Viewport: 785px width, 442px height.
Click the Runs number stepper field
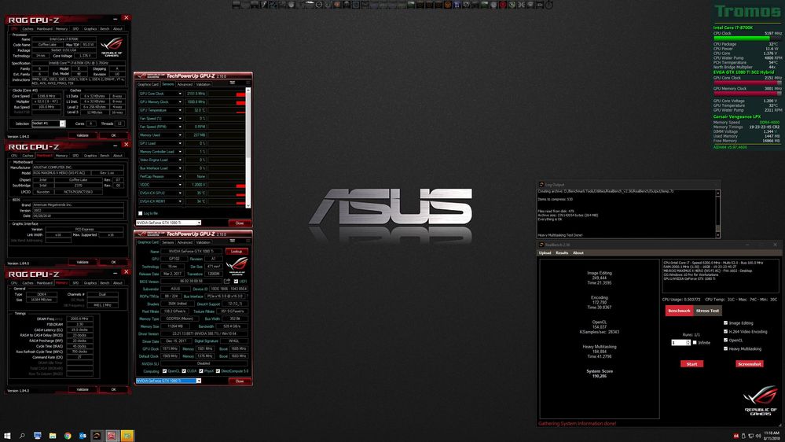click(680, 343)
